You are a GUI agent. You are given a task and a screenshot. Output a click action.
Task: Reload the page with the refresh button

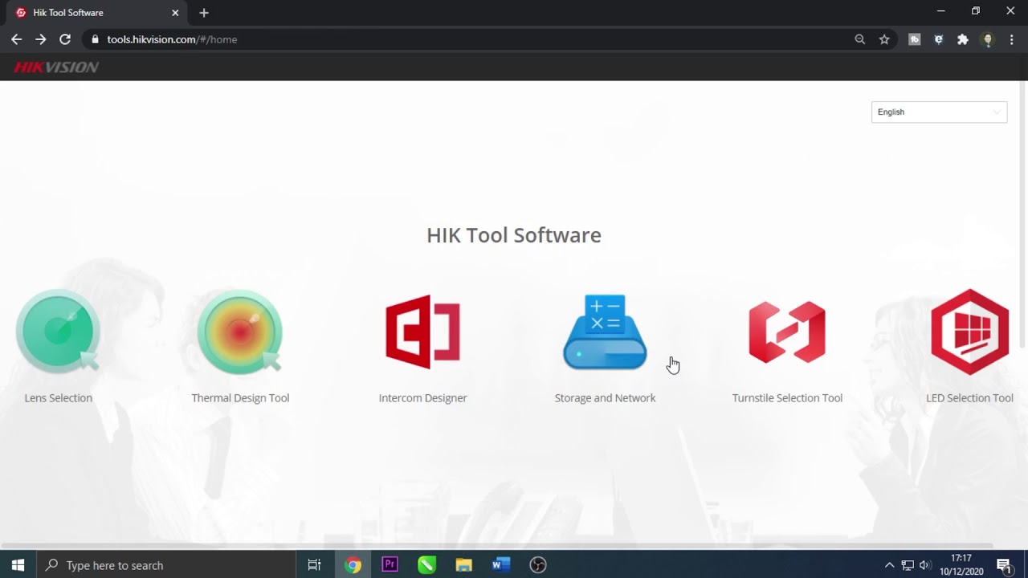point(65,39)
